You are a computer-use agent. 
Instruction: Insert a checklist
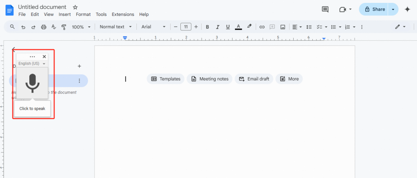[319, 27]
